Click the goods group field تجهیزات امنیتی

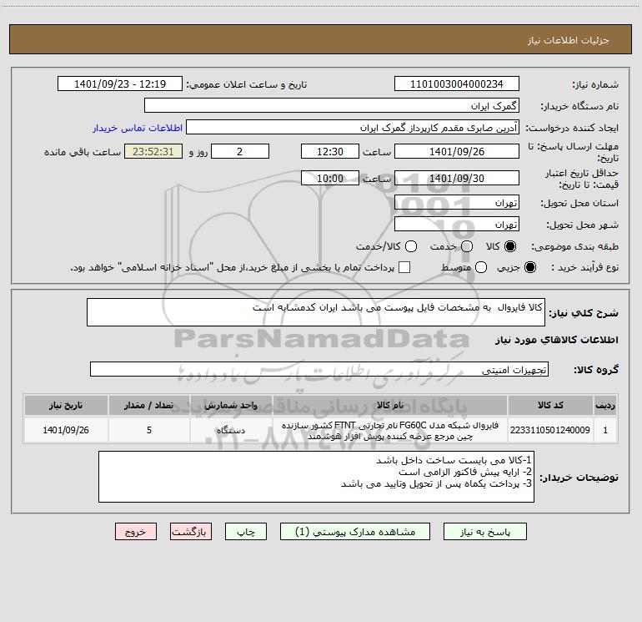[319, 369]
